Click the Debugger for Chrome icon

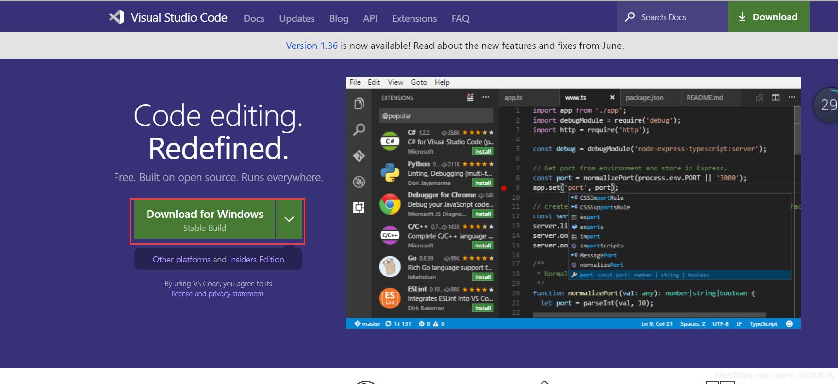pos(390,204)
